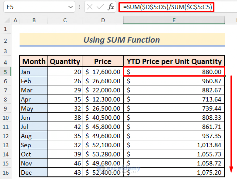Click the 'Using SUM Function' title cell
The width and height of the screenshot is (237, 179).
pos(122,40)
